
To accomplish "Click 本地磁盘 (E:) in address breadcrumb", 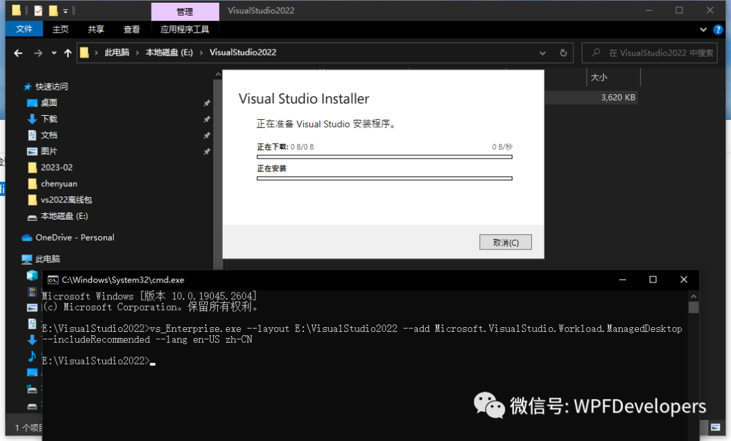I will (169, 52).
